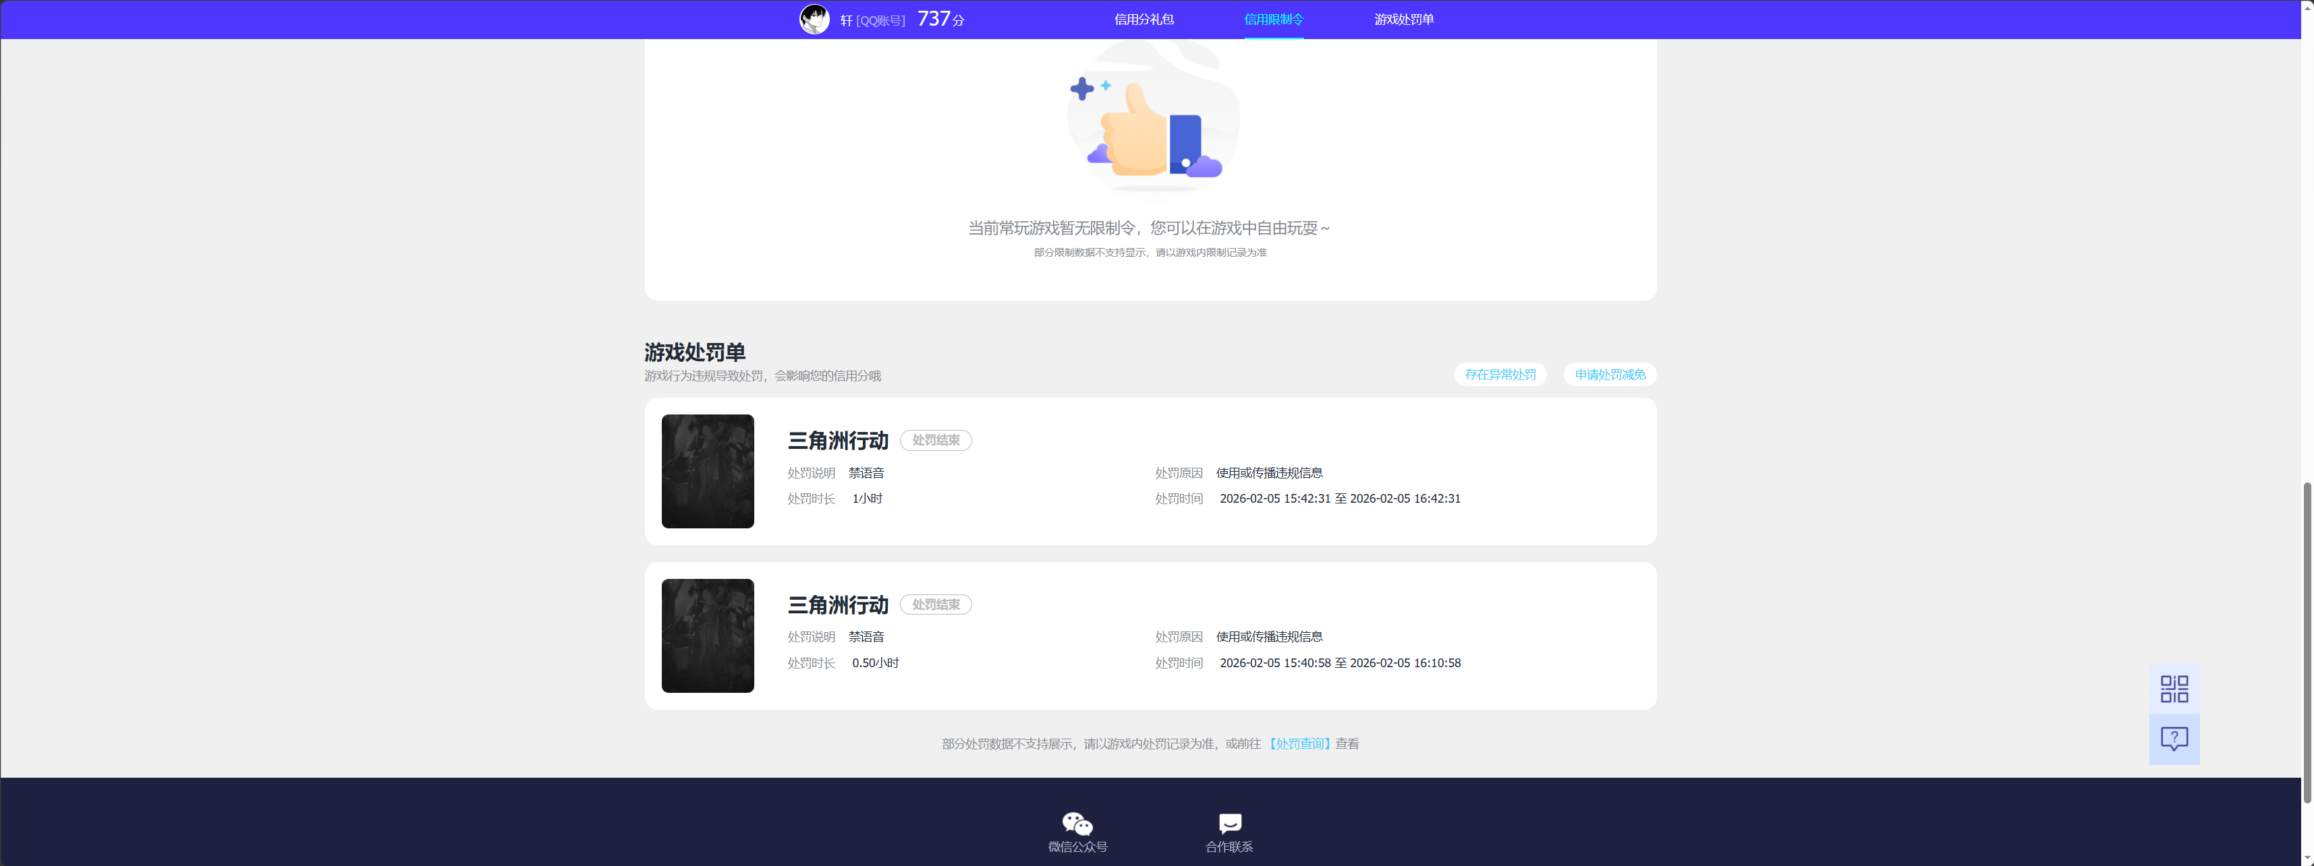The height and width of the screenshot is (866, 2314).
Task: Click the 微信公众号 footer label
Action: click(1077, 846)
